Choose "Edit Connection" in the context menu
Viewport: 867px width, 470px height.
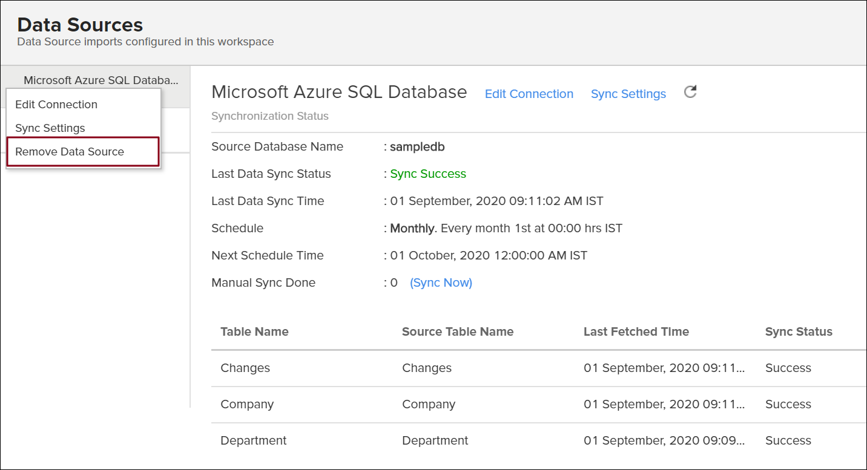pyautogui.click(x=56, y=104)
